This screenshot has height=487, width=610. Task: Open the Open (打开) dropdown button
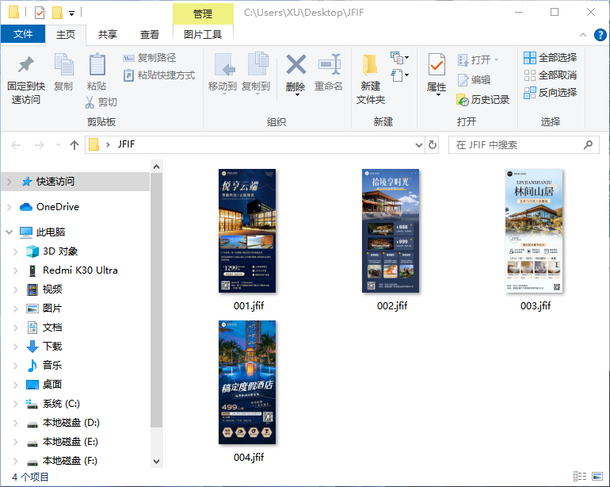[478, 59]
